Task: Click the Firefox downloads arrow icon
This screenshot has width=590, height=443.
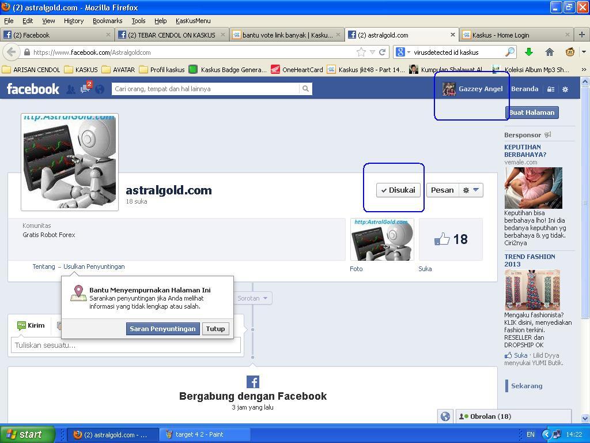Action: (530, 51)
